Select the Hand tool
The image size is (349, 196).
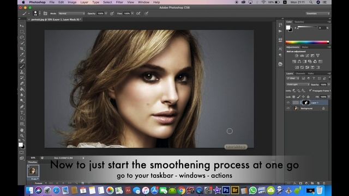22,130
